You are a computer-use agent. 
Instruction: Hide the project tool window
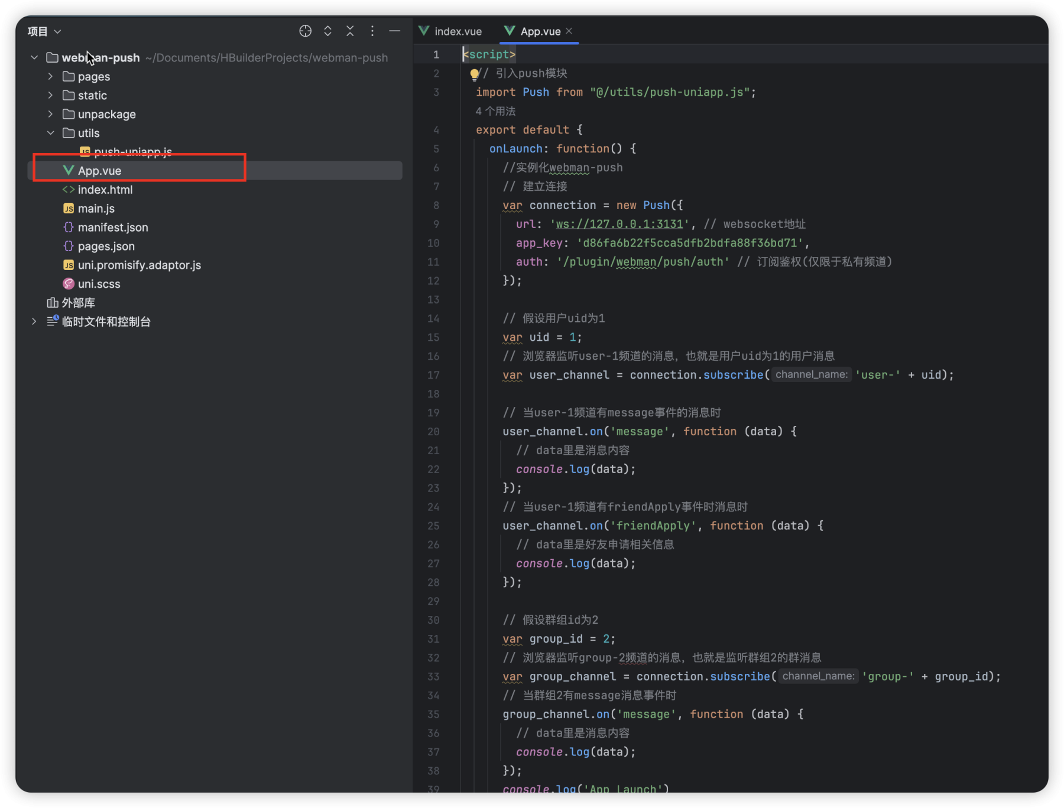pos(394,31)
